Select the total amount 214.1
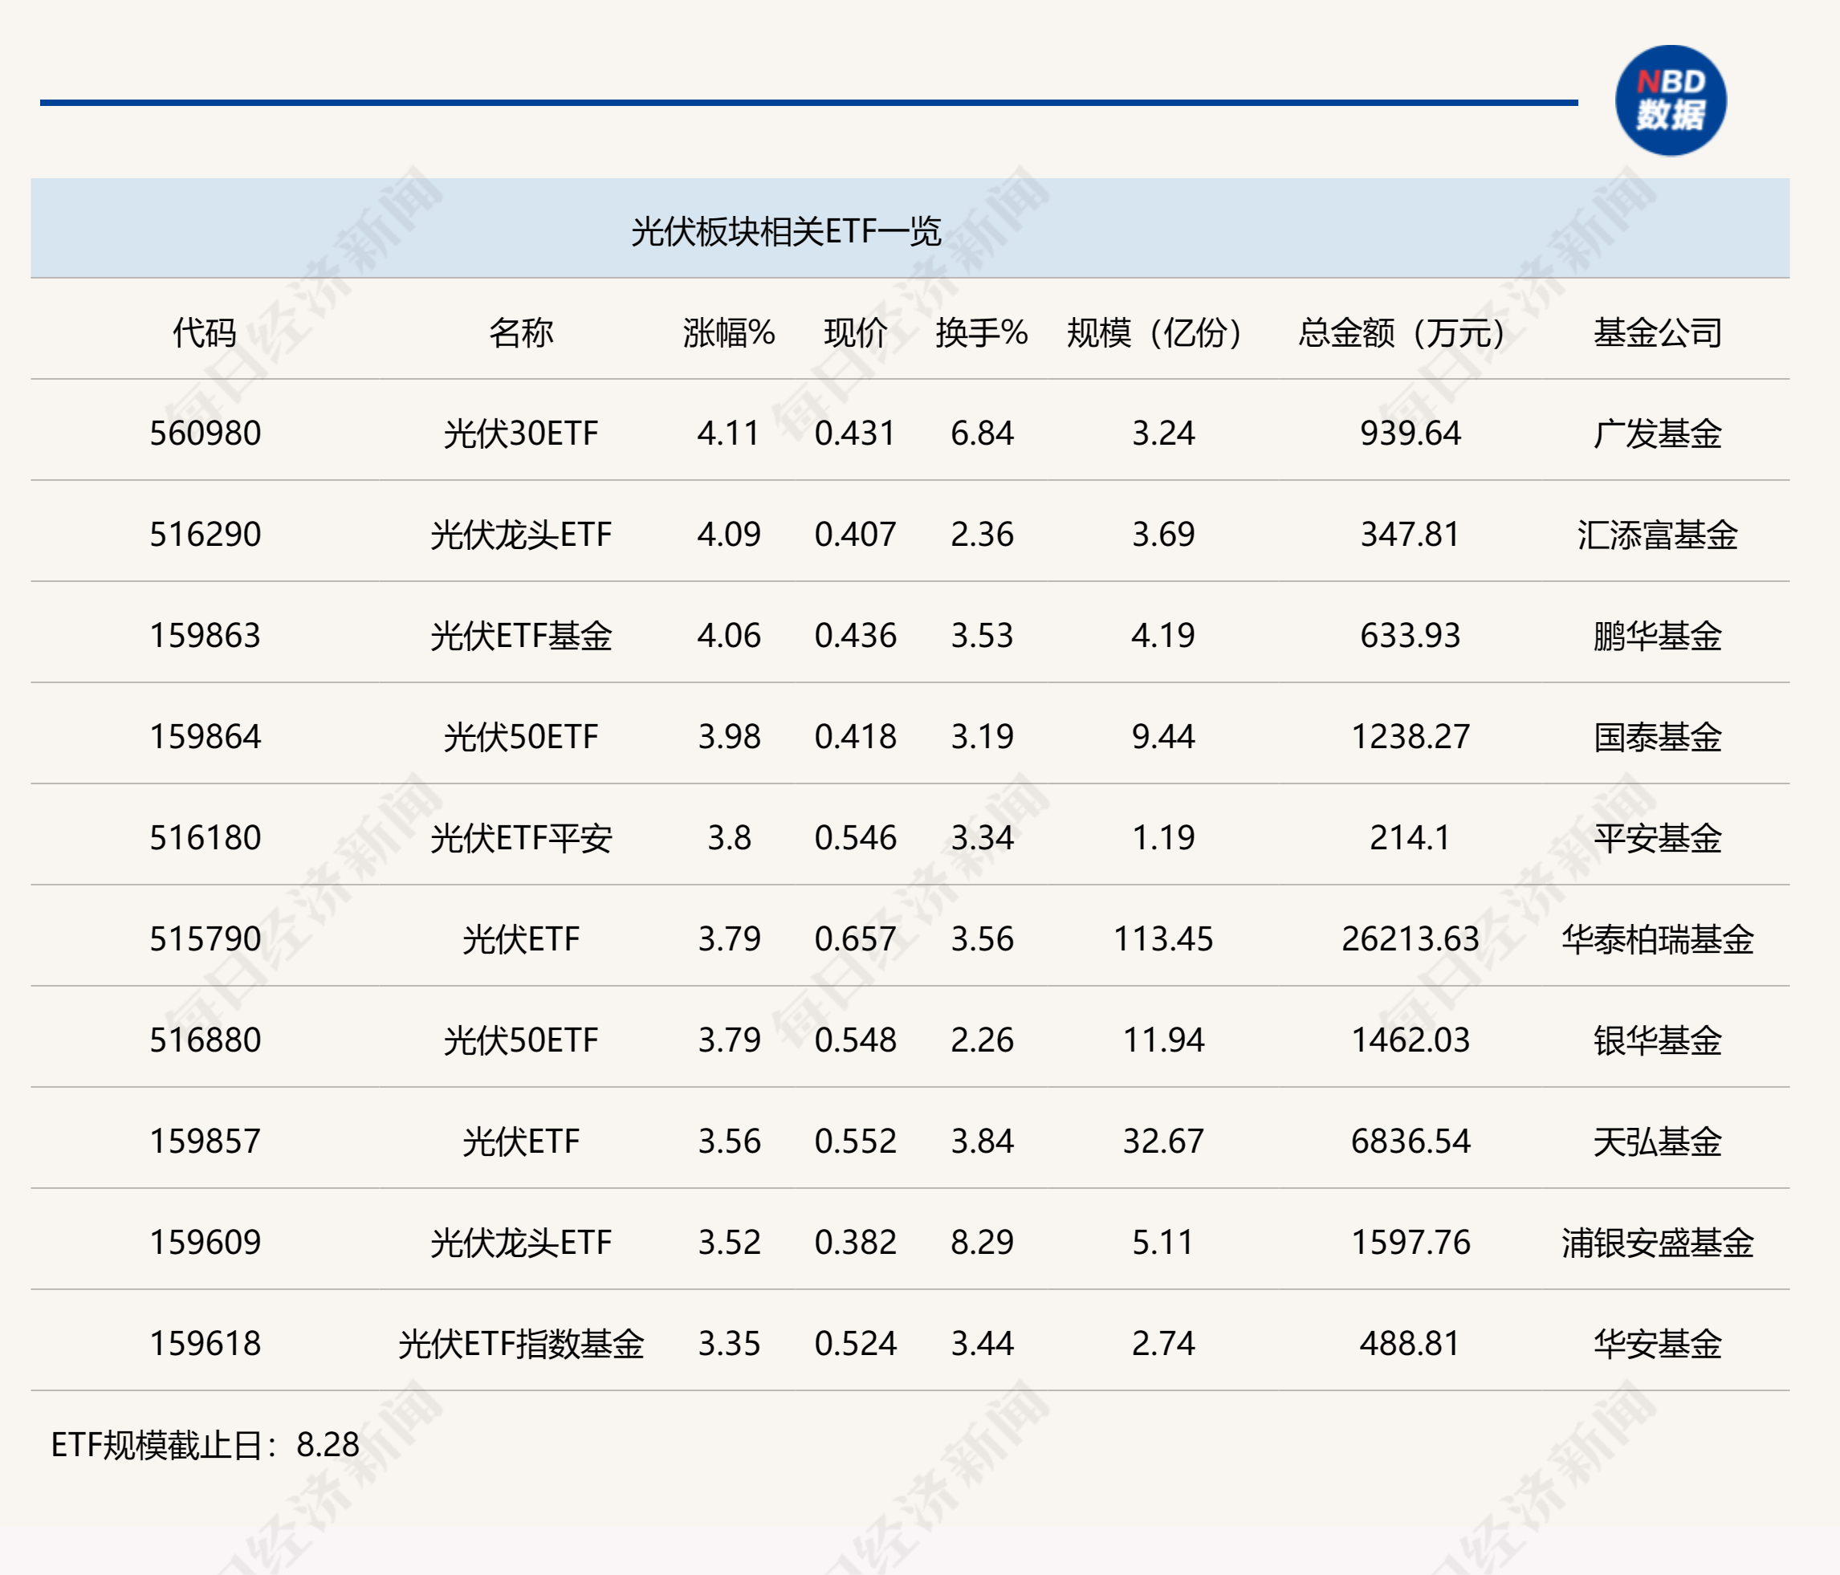 pyautogui.click(x=1411, y=838)
